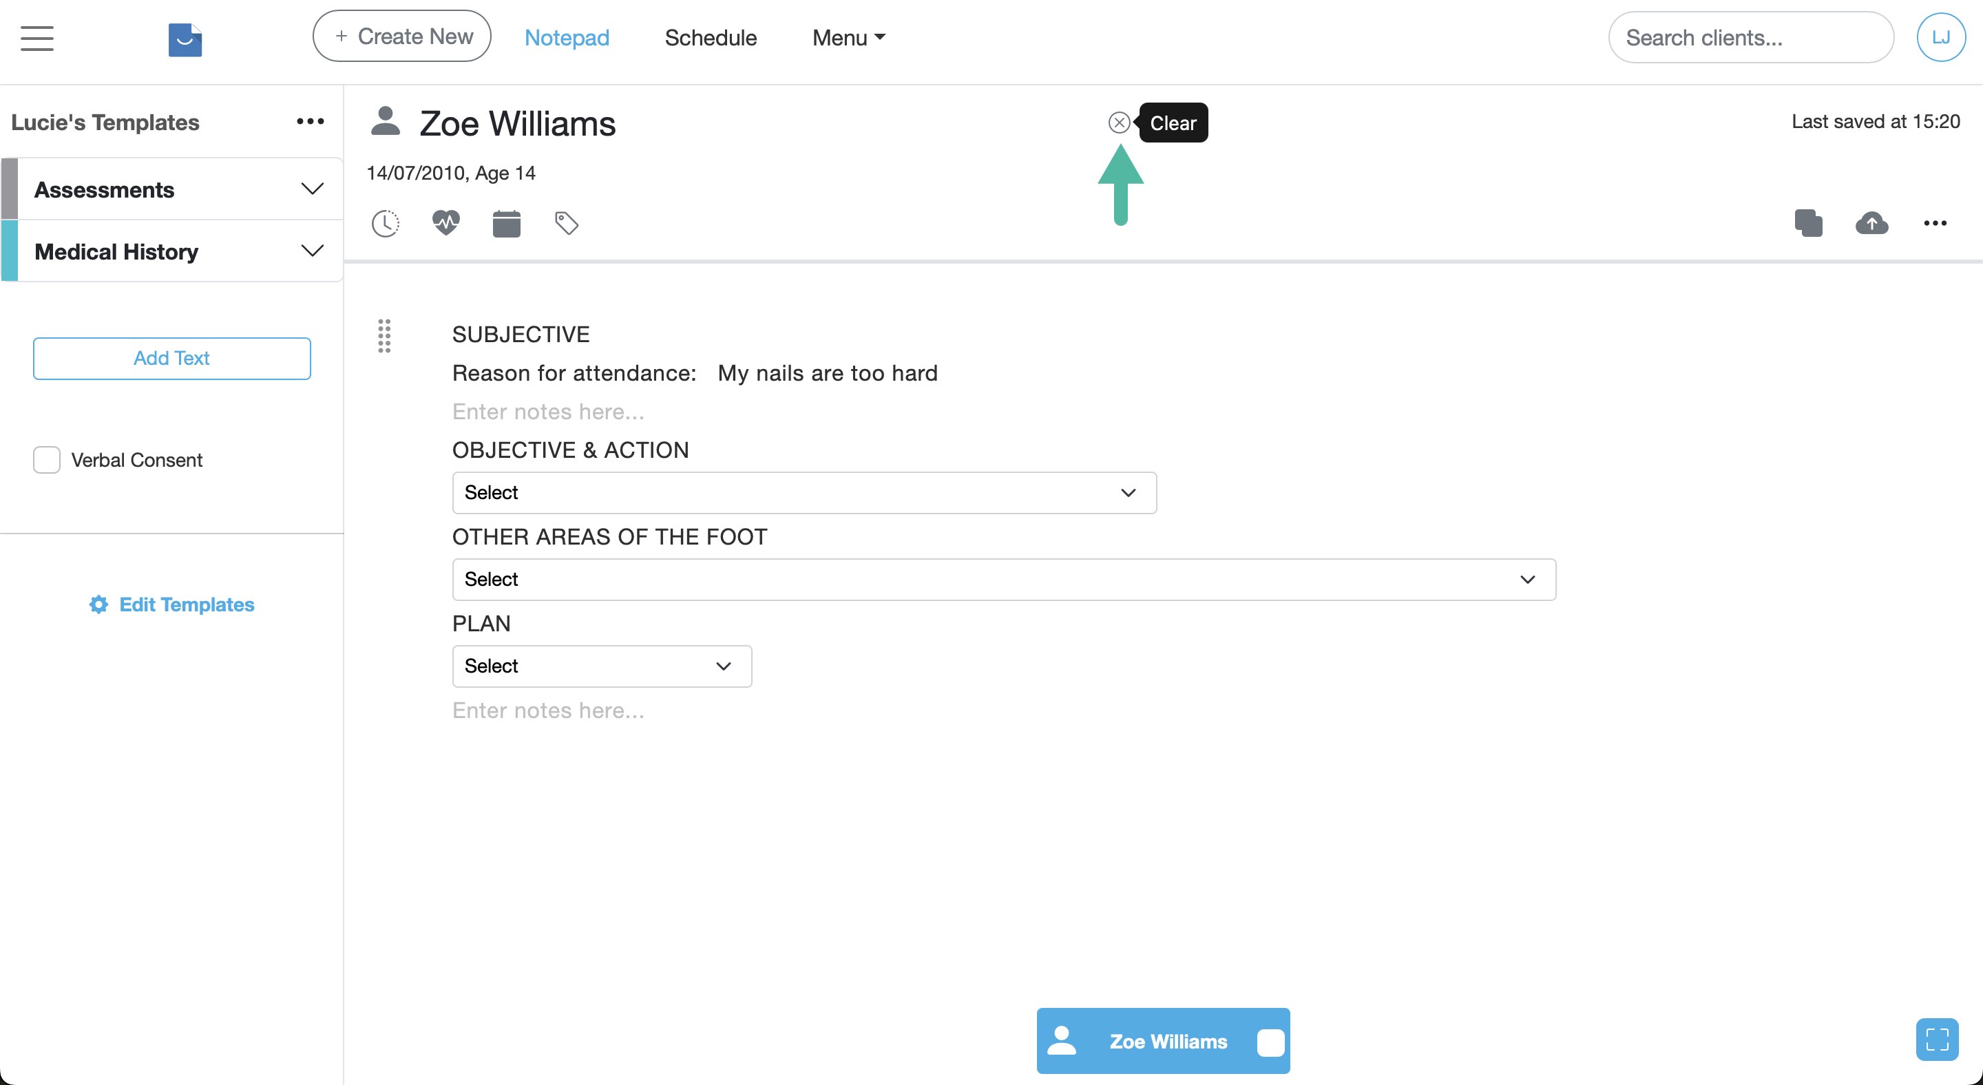Click the Search clients field
This screenshot has height=1085, width=1983.
[x=1750, y=37]
